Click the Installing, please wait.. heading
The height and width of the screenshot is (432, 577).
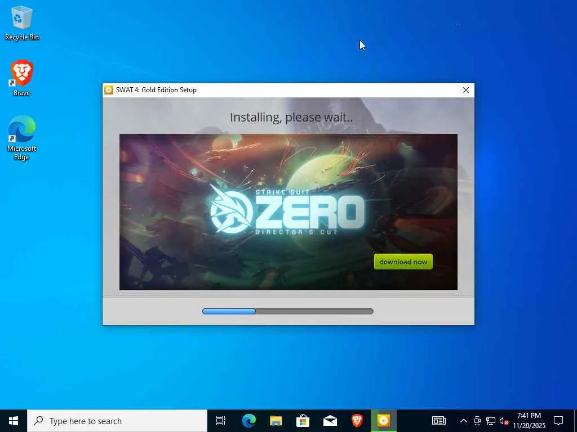click(x=291, y=117)
